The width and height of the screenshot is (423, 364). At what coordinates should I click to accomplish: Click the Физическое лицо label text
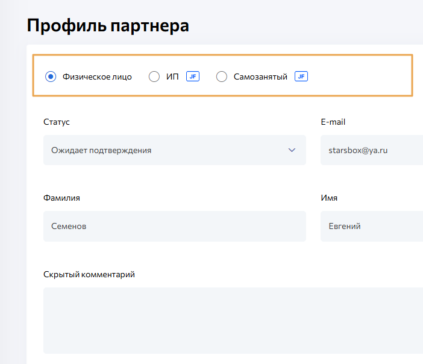coord(97,77)
